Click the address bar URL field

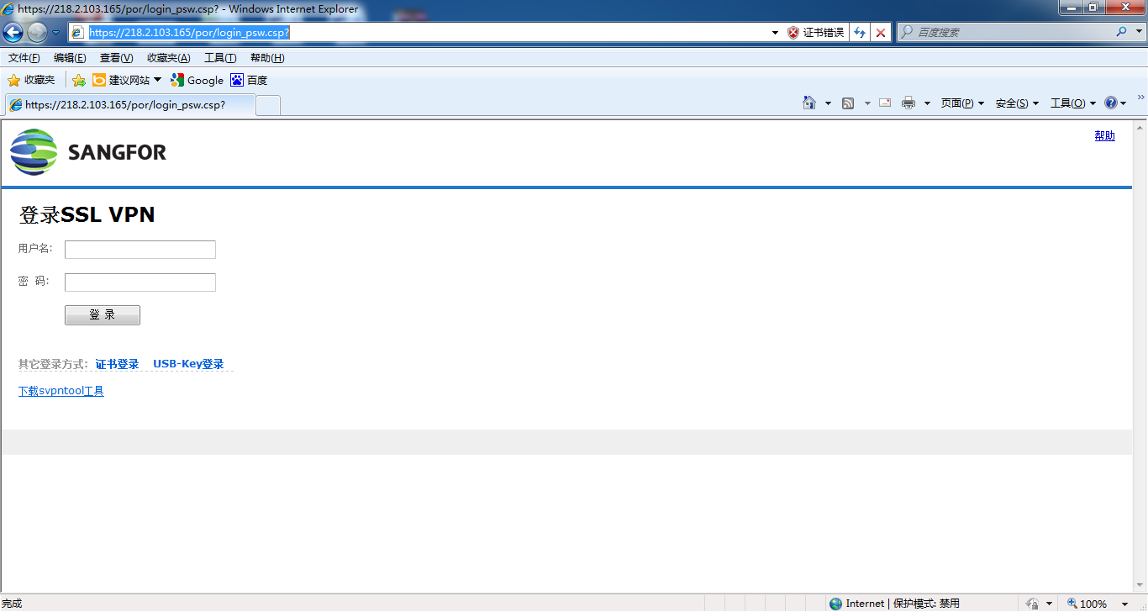click(x=420, y=33)
